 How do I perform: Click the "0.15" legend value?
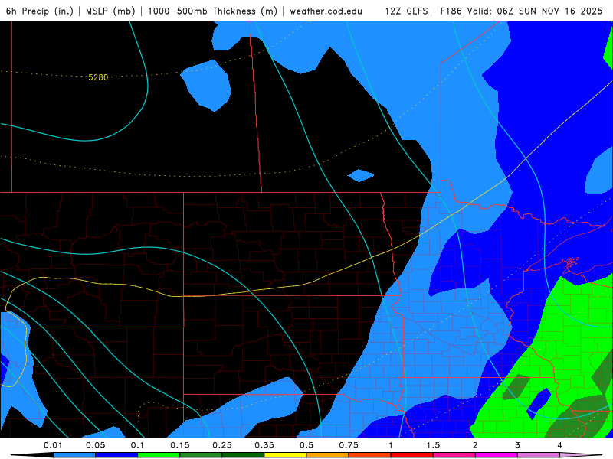(x=180, y=445)
